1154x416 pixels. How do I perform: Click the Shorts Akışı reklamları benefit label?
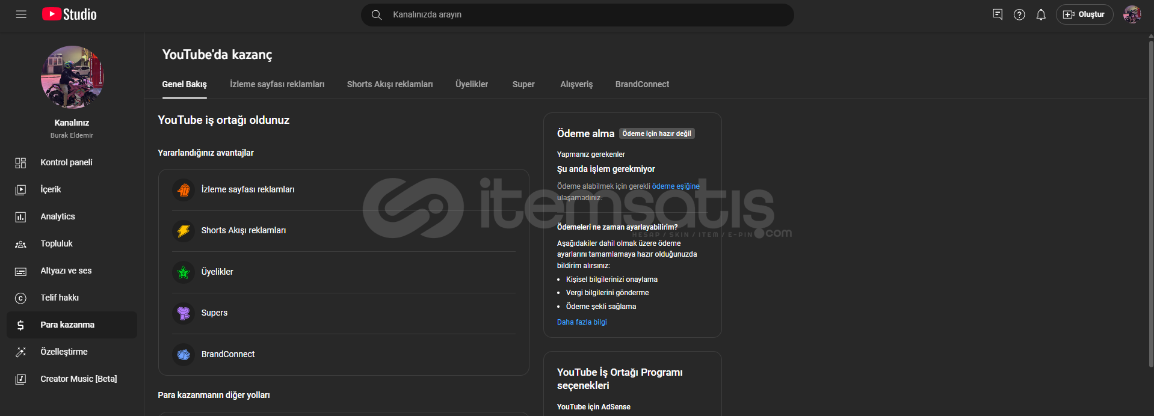(244, 230)
